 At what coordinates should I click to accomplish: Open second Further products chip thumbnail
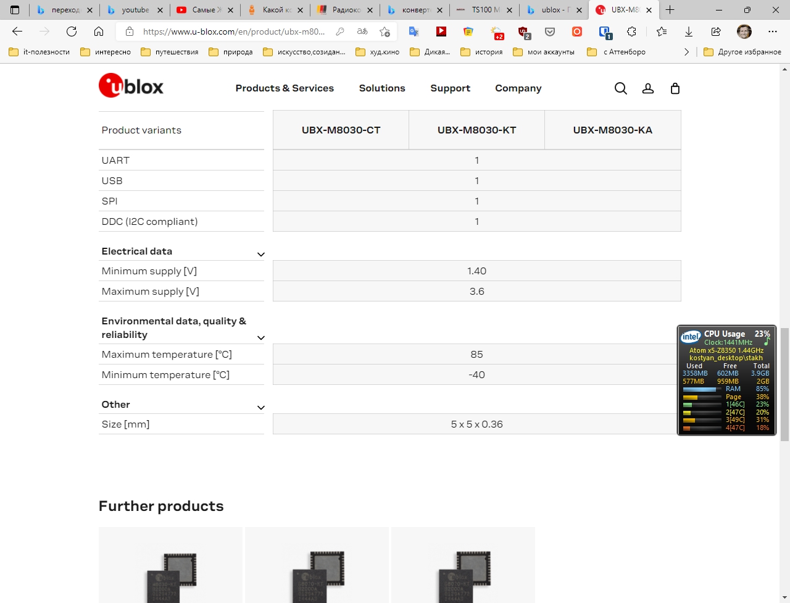(317, 565)
